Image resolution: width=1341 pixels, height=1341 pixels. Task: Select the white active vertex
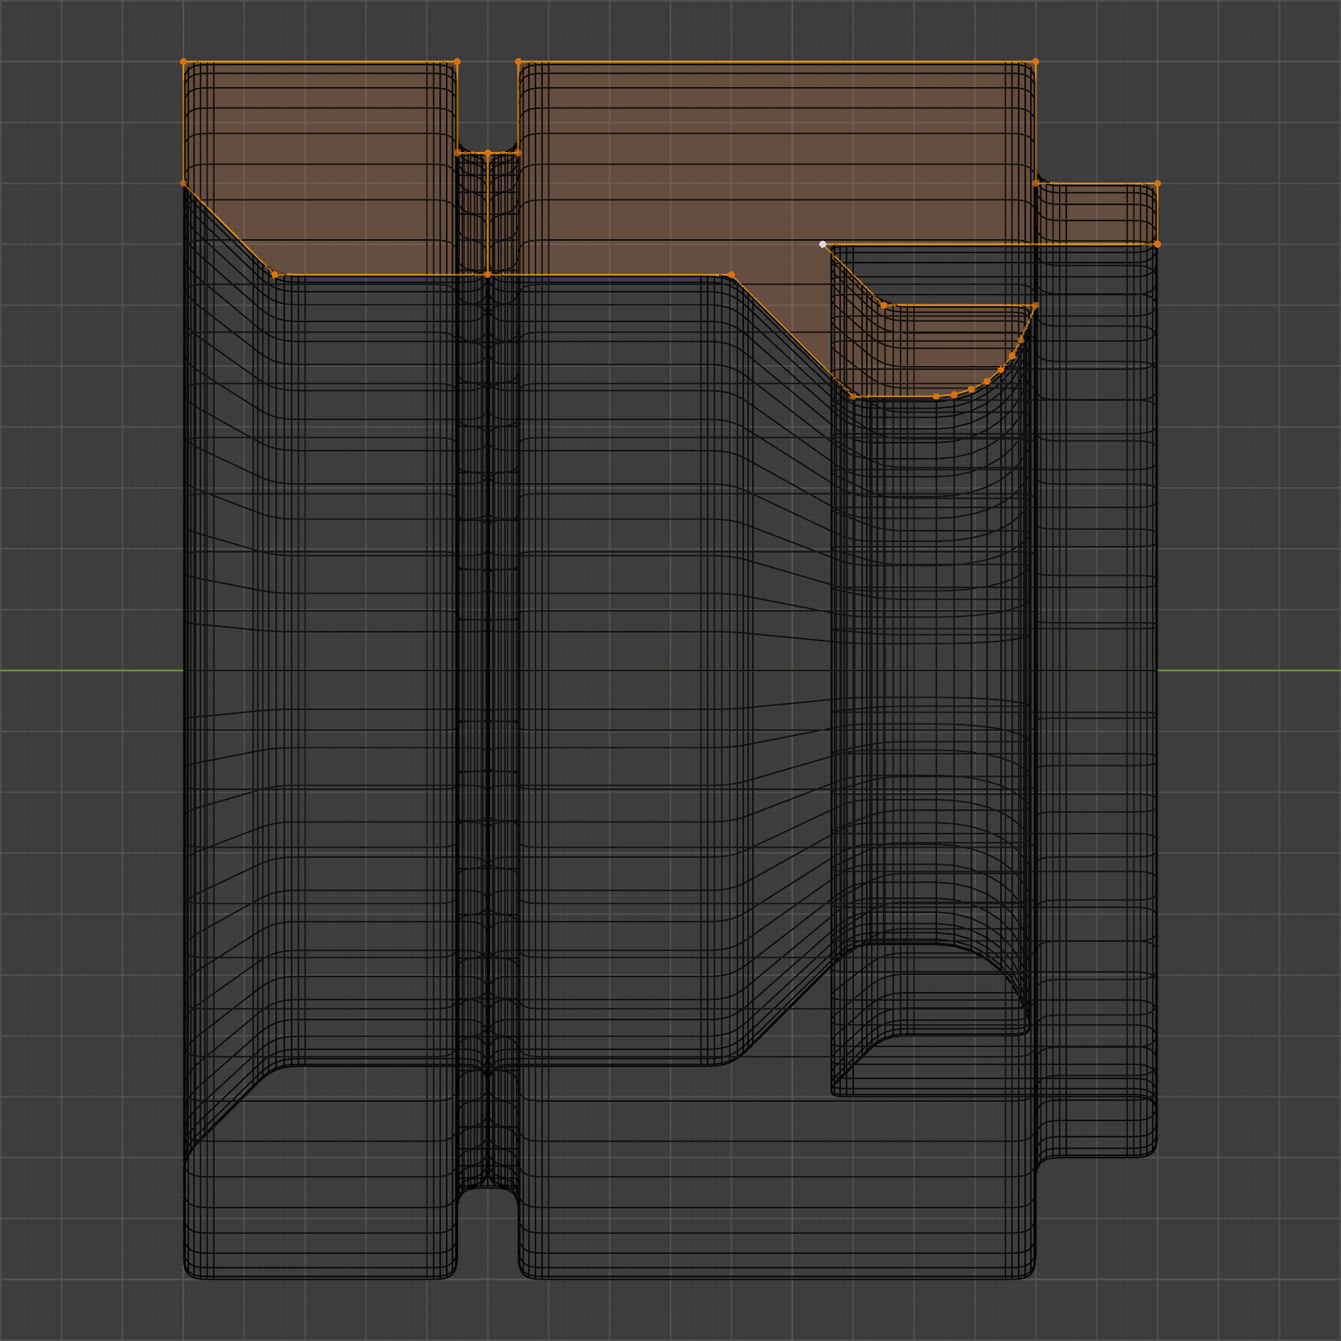coord(822,244)
